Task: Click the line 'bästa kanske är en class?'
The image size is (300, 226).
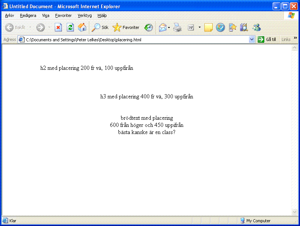Action: [147, 132]
